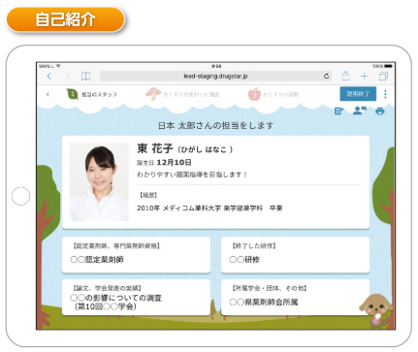This screenshot has width=418, height=352.
Task: Open the Safari bookmarks book icon
Action: 85,77
